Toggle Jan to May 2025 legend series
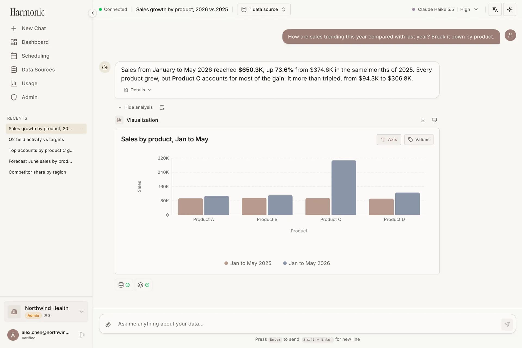Image resolution: width=522 pixels, height=348 pixels. point(248,263)
